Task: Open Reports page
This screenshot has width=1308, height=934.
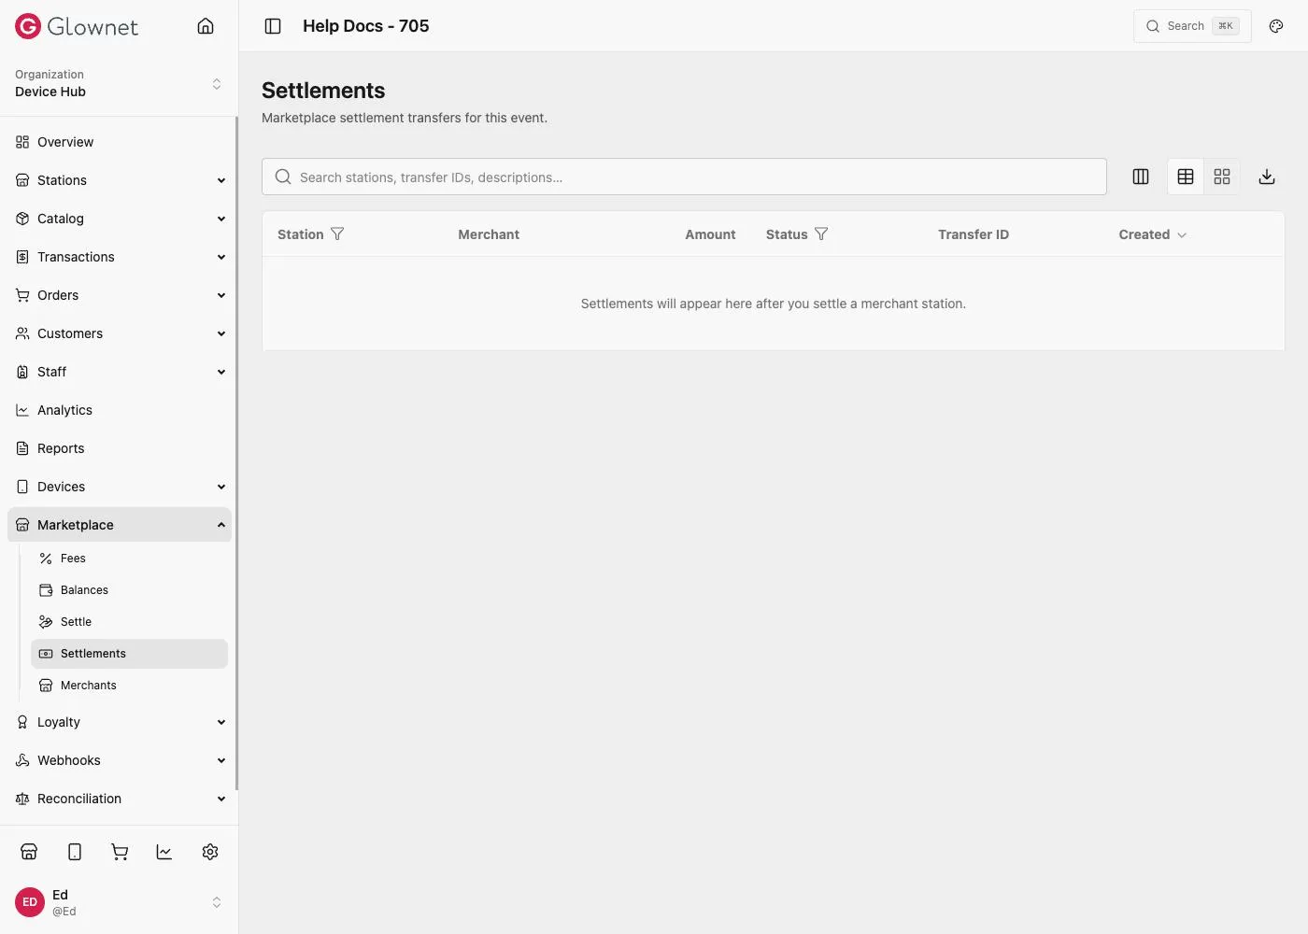Action: [x=120, y=448]
